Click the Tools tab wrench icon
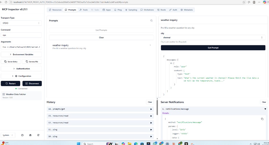The image size is (269, 145). 81,10
